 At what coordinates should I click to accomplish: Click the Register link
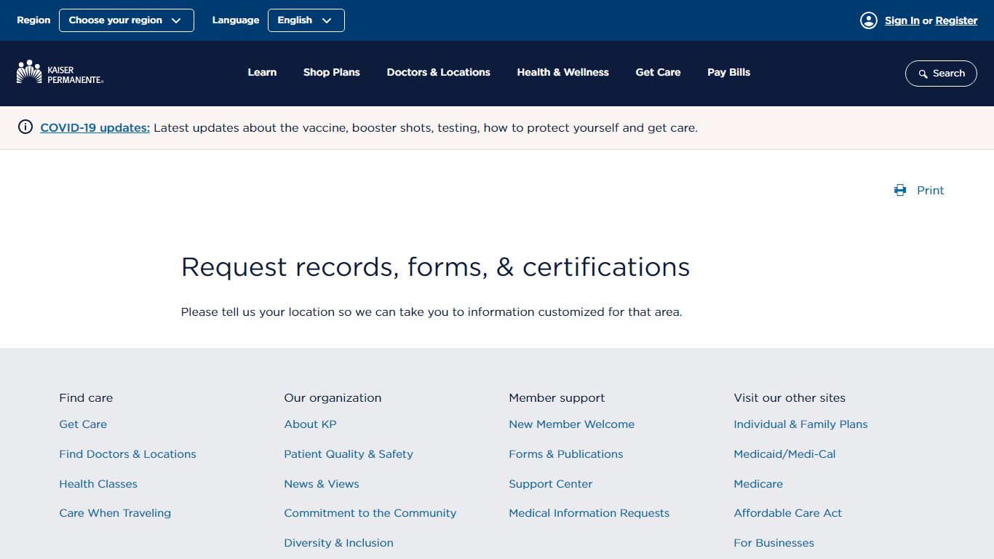pos(957,20)
